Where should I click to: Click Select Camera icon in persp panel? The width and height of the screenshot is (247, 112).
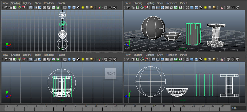point(128,7)
